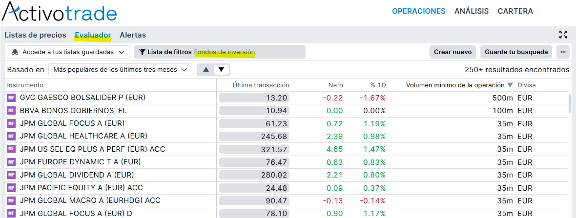The height and width of the screenshot is (218, 576).
Task: Switch to Listas de precios tab
Action: point(35,35)
